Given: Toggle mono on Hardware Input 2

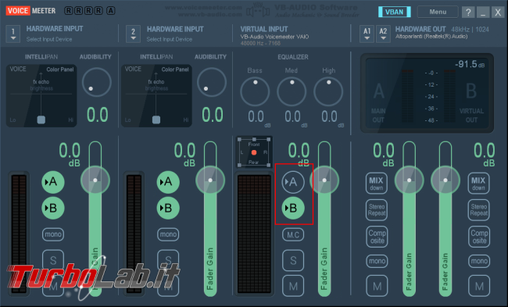Looking at the screenshot, I should [168, 234].
